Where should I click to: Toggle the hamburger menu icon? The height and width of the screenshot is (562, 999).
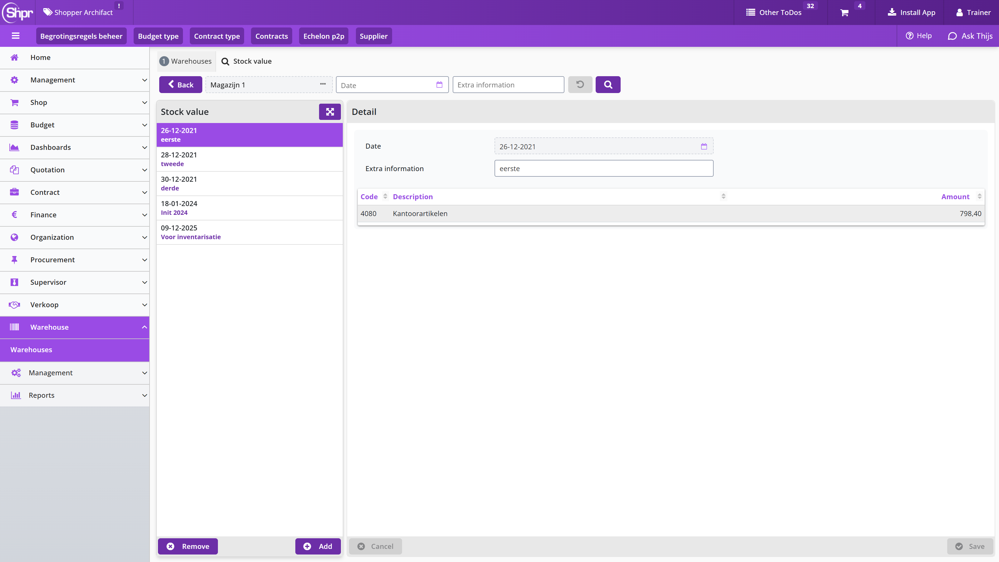click(x=16, y=36)
